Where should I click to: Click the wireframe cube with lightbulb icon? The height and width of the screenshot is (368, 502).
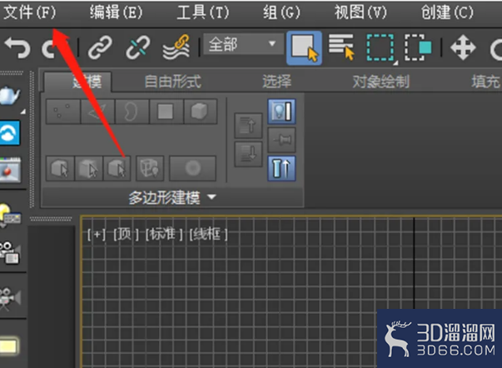coord(150,168)
